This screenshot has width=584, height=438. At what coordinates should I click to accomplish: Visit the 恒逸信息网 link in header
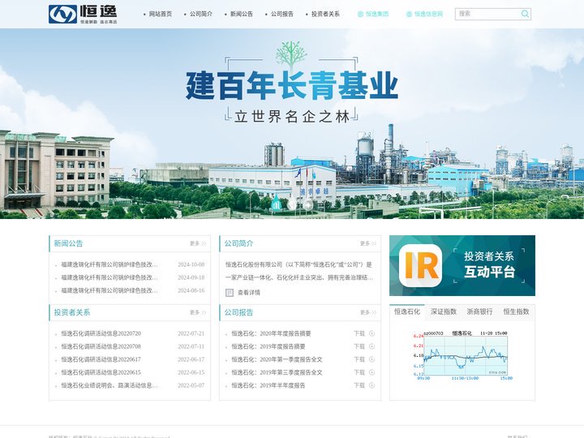tap(429, 14)
